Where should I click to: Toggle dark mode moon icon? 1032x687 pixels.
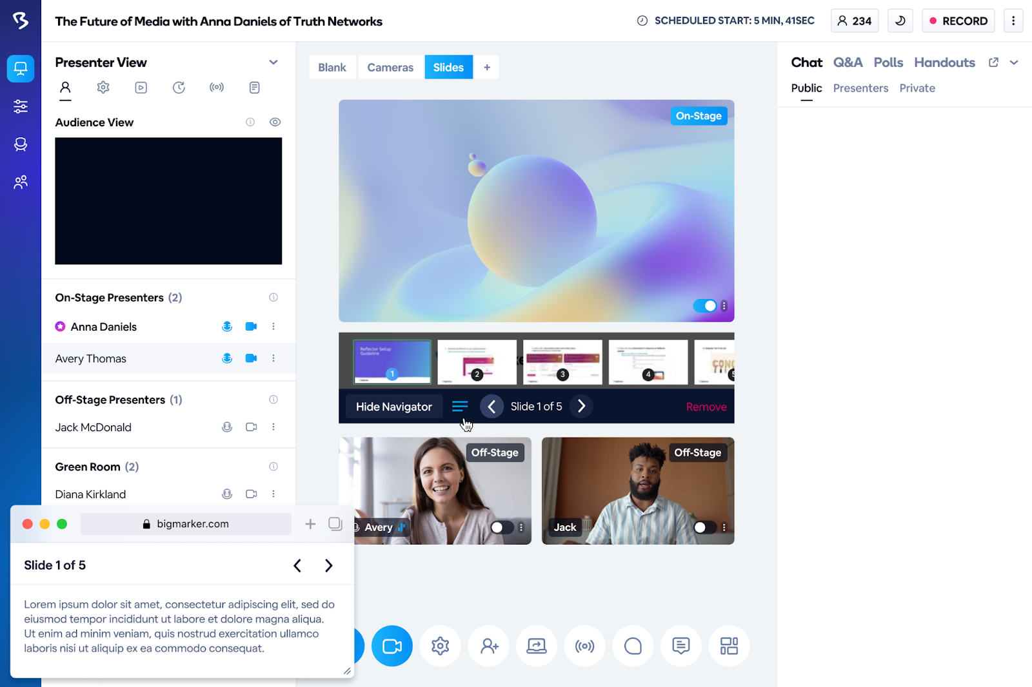click(900, 21)
